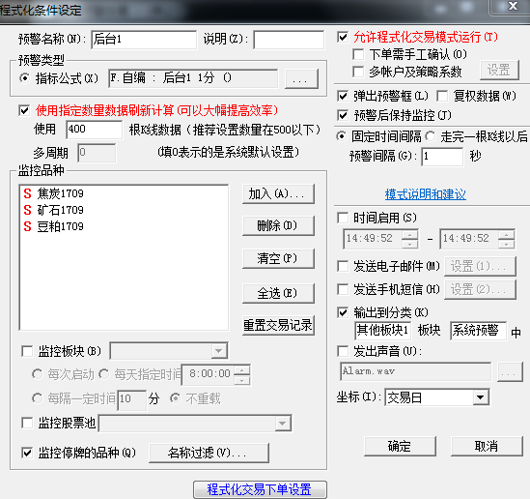
Task: Click the 预警名称 input field
Action: click(x=144, y=40)
